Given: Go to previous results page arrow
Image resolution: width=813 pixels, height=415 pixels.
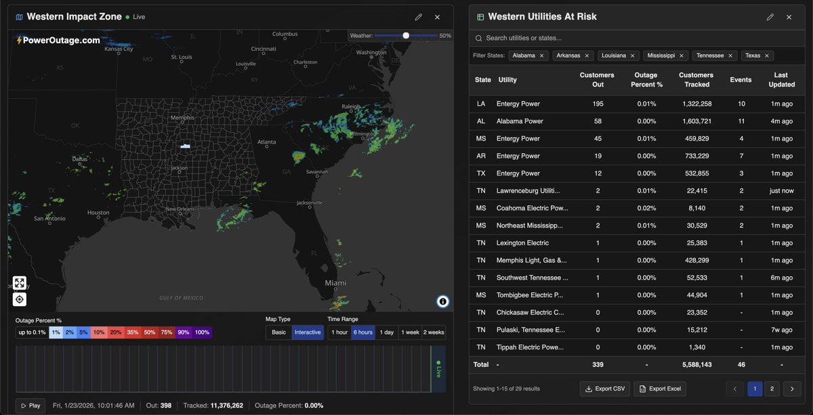Looking at the screenshot, I should (x=734, y=389).
